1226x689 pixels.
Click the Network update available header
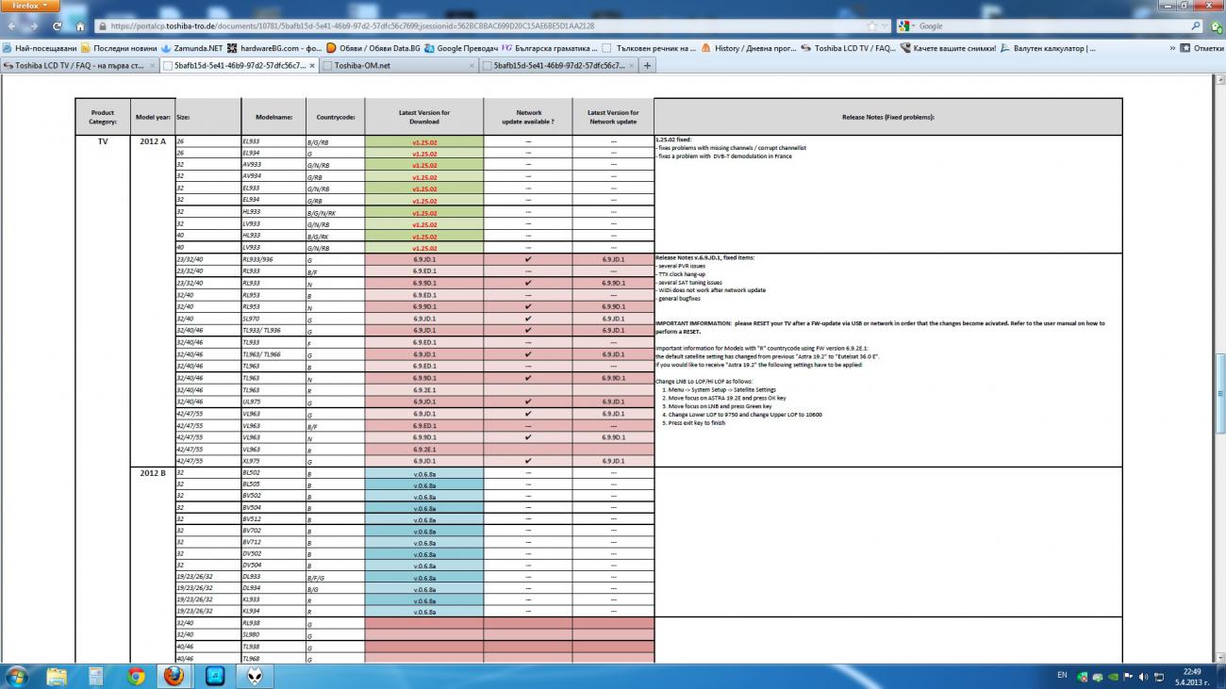pos(528,117)
